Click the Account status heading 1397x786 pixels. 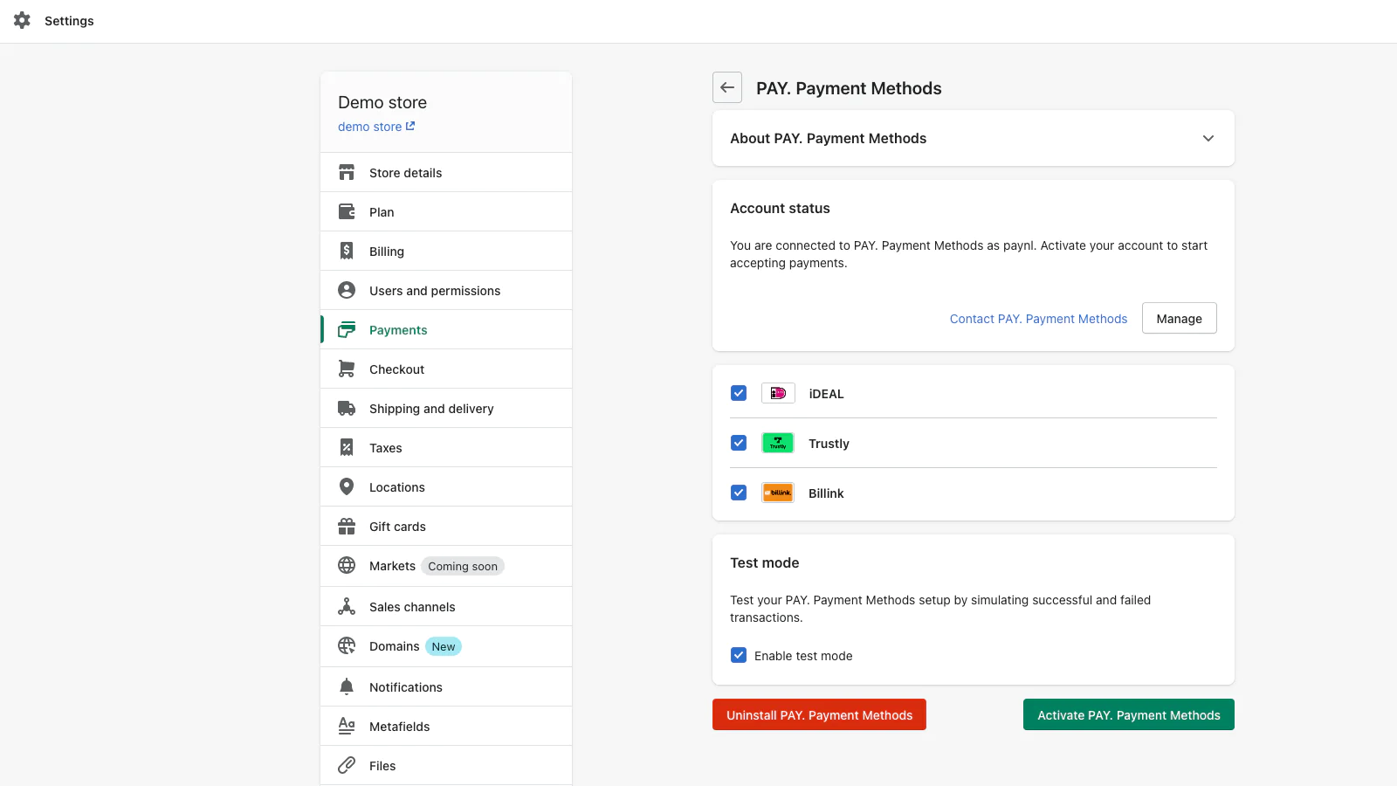point(780,208)
